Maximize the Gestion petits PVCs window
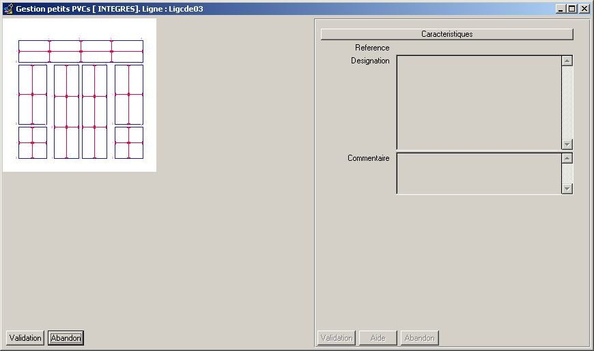 pos(572,9)
